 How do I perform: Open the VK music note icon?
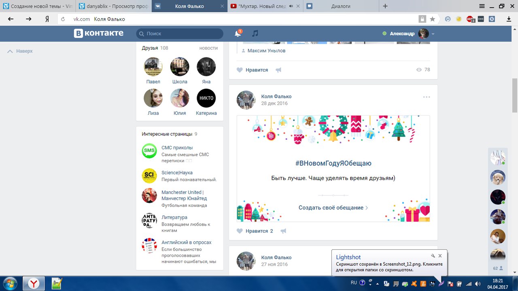pyautogui.click(x=255, y=34)
